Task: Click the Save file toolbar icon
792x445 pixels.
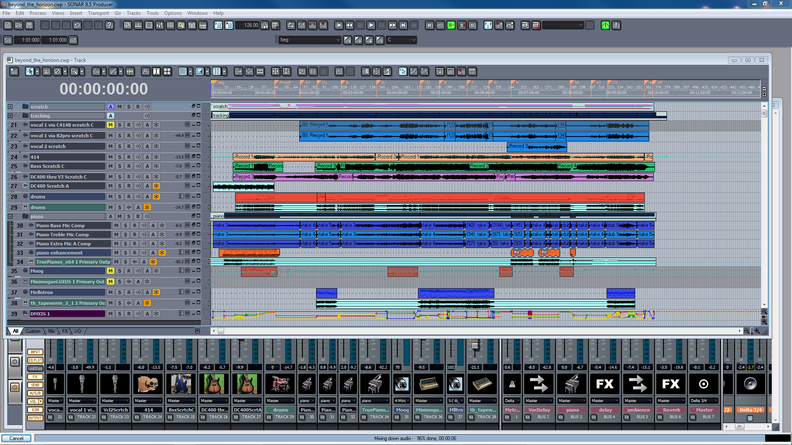Action: coord(29,26)
